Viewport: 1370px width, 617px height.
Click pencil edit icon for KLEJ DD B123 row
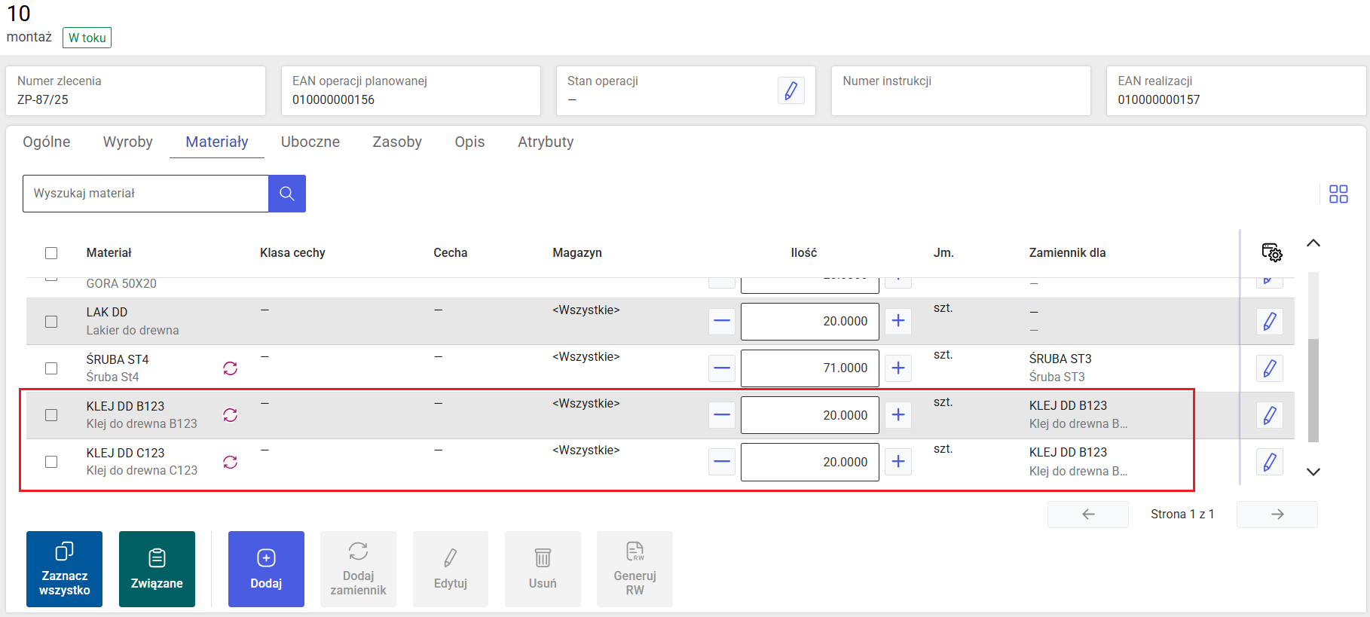click(x=1269, y=415)
